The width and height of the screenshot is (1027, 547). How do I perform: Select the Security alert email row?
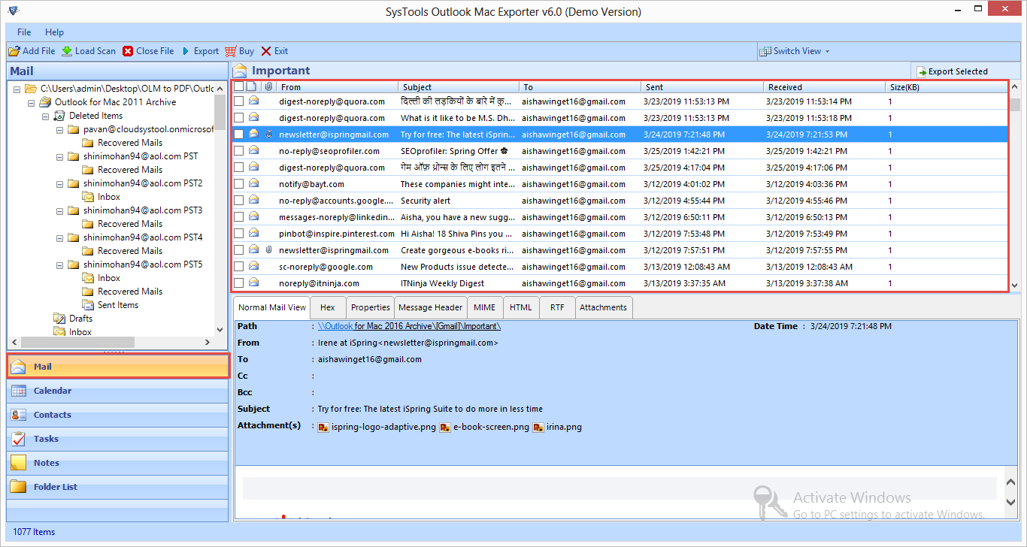click(619, 201)
